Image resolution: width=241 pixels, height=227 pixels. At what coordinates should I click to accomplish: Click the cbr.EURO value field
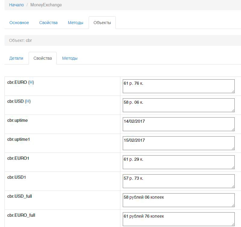coord(178,86)
